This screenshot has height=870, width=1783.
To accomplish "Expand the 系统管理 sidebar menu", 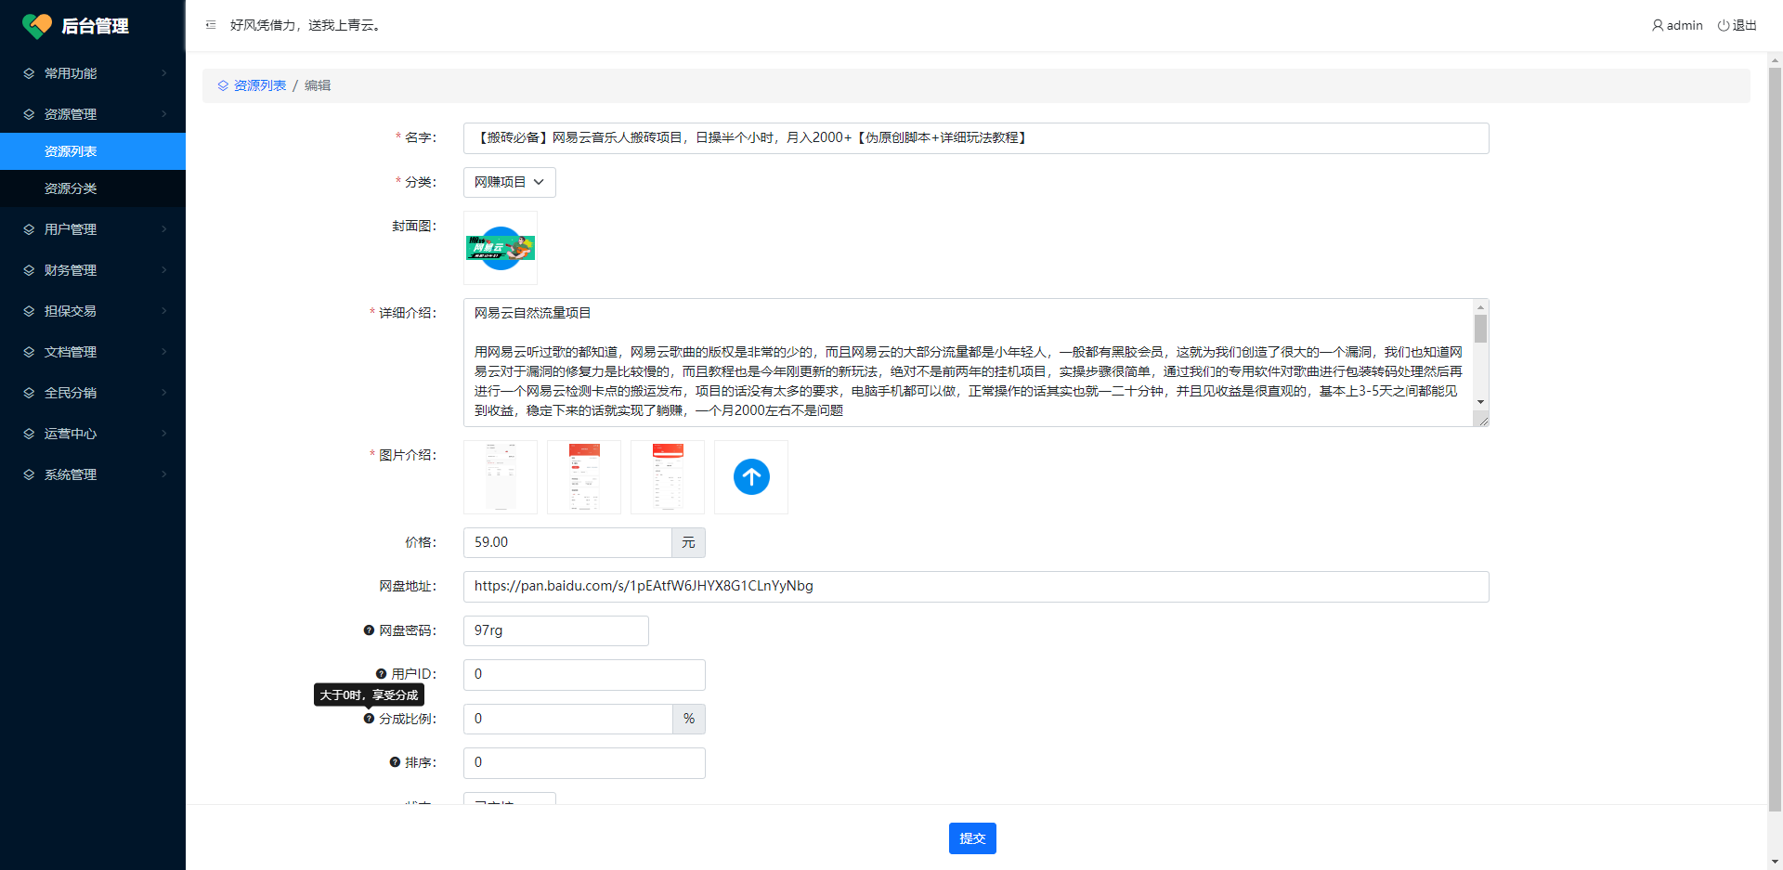I will 93,474.
